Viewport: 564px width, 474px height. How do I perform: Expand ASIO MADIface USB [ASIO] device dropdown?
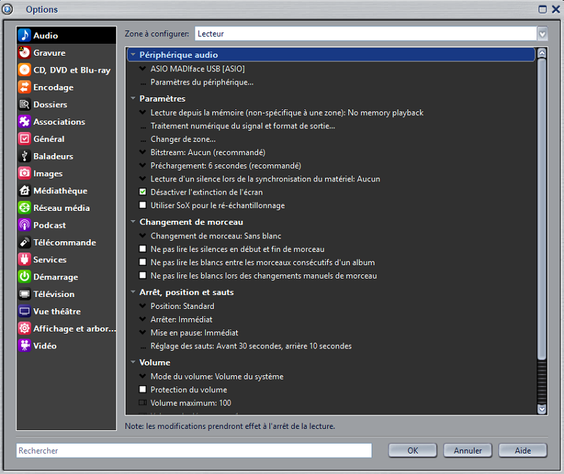[x=143, y=68]
